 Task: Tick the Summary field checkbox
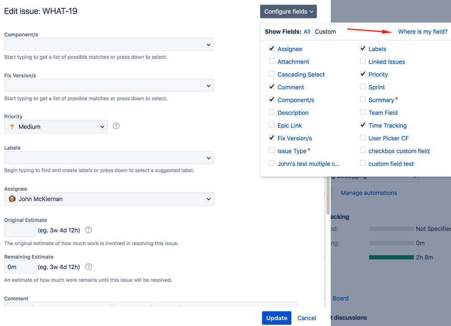click(363, 99)
